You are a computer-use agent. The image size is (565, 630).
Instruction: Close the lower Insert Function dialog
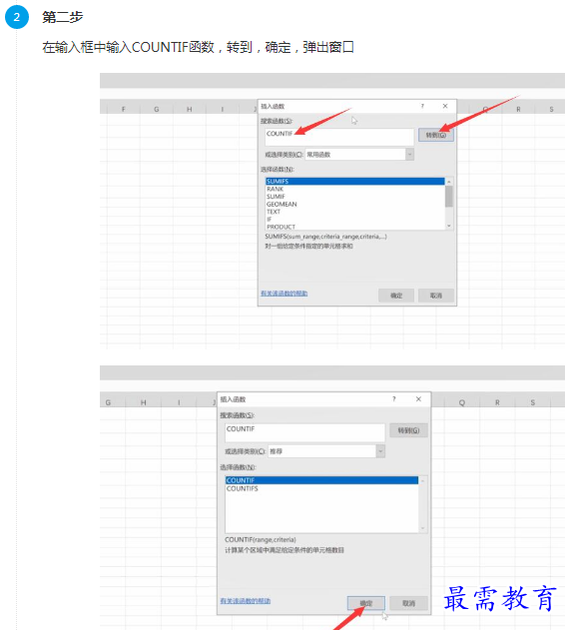[418, 399]
